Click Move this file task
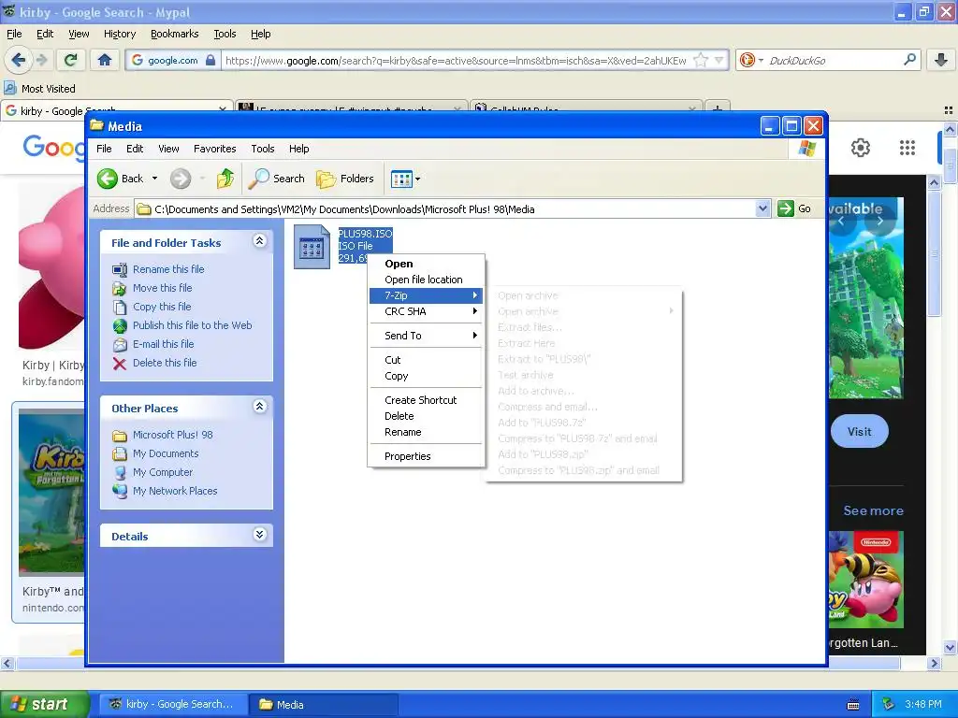 tap(163, 288)
